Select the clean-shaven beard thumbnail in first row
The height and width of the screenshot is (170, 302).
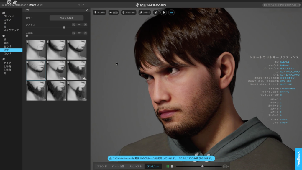point(36,50)
